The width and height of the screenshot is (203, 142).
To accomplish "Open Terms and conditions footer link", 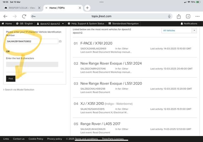I will (x=86, y=139).
